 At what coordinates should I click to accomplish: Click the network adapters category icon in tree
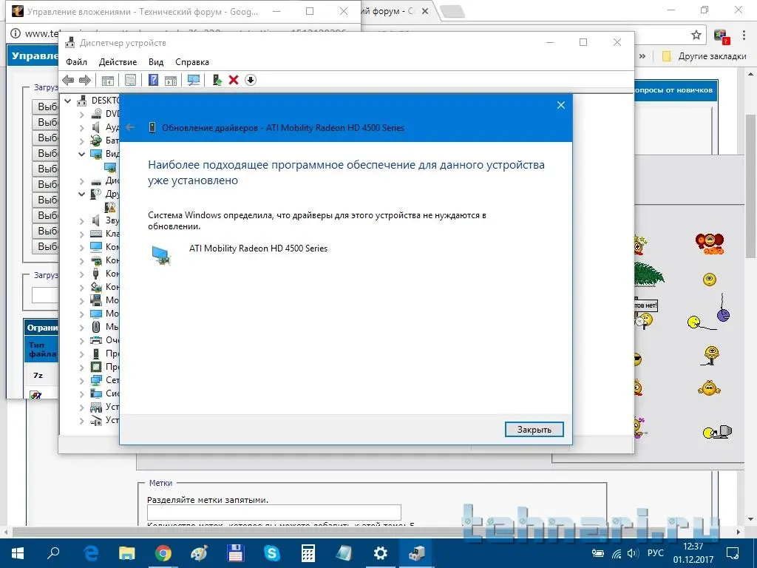click(96, 380)
